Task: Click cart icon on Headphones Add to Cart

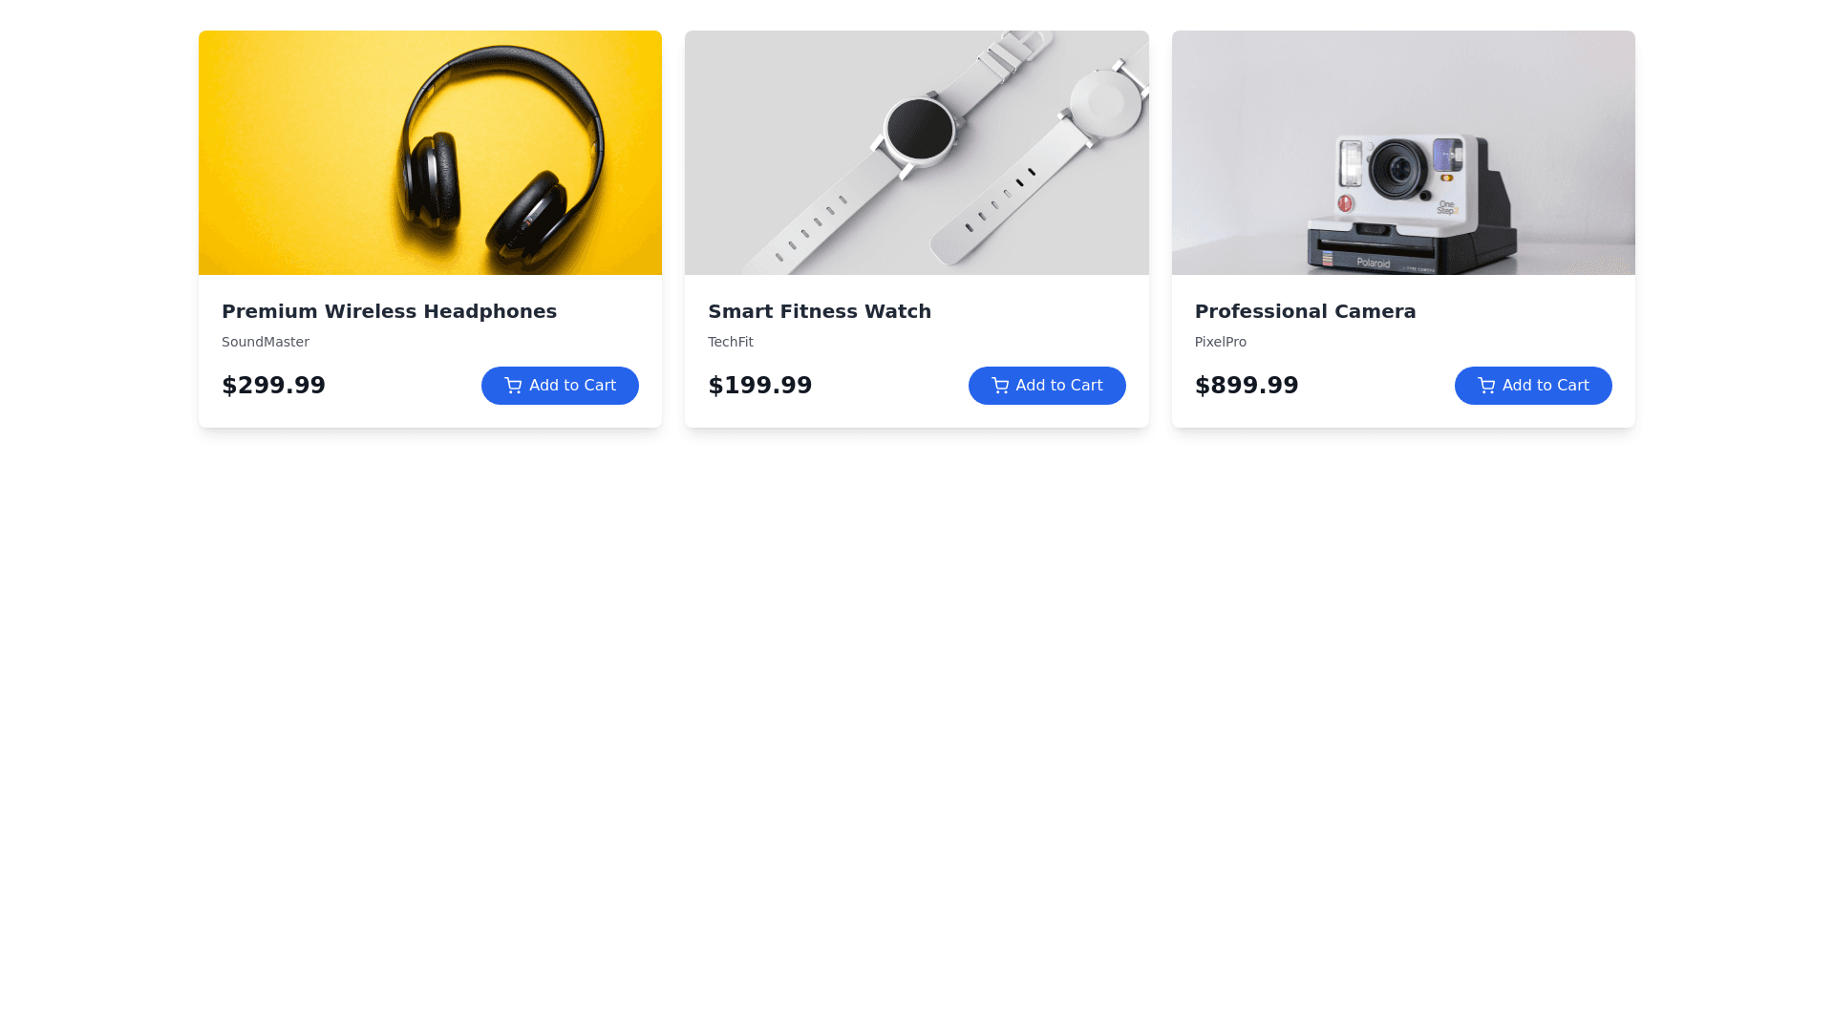Action: tap(513, 386)
